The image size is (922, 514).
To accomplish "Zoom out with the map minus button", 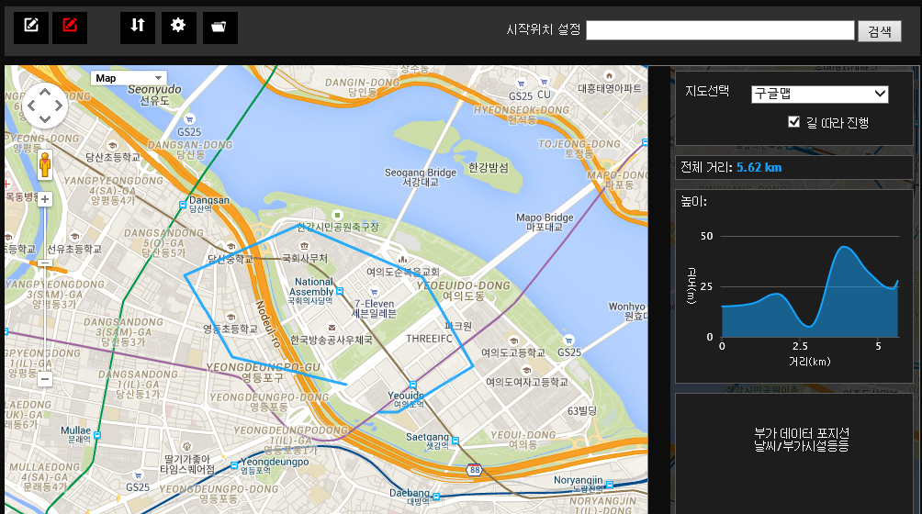I will tap(44, 378).
